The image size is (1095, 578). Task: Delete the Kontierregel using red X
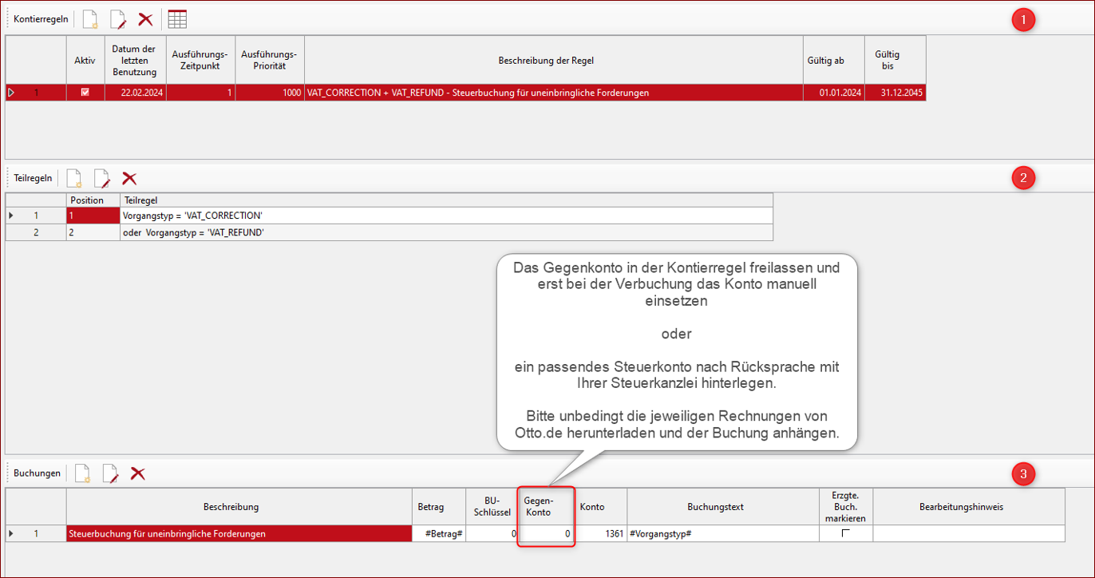pyautogui.click(x=145, y=19)
